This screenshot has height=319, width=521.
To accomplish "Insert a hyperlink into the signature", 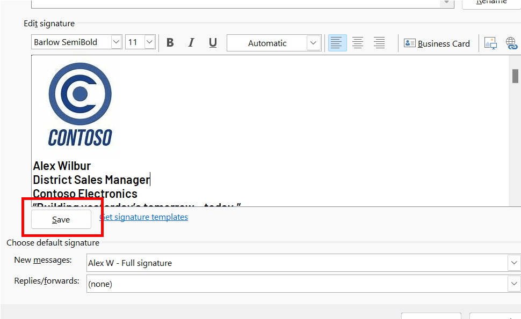I will pos(511,42).
